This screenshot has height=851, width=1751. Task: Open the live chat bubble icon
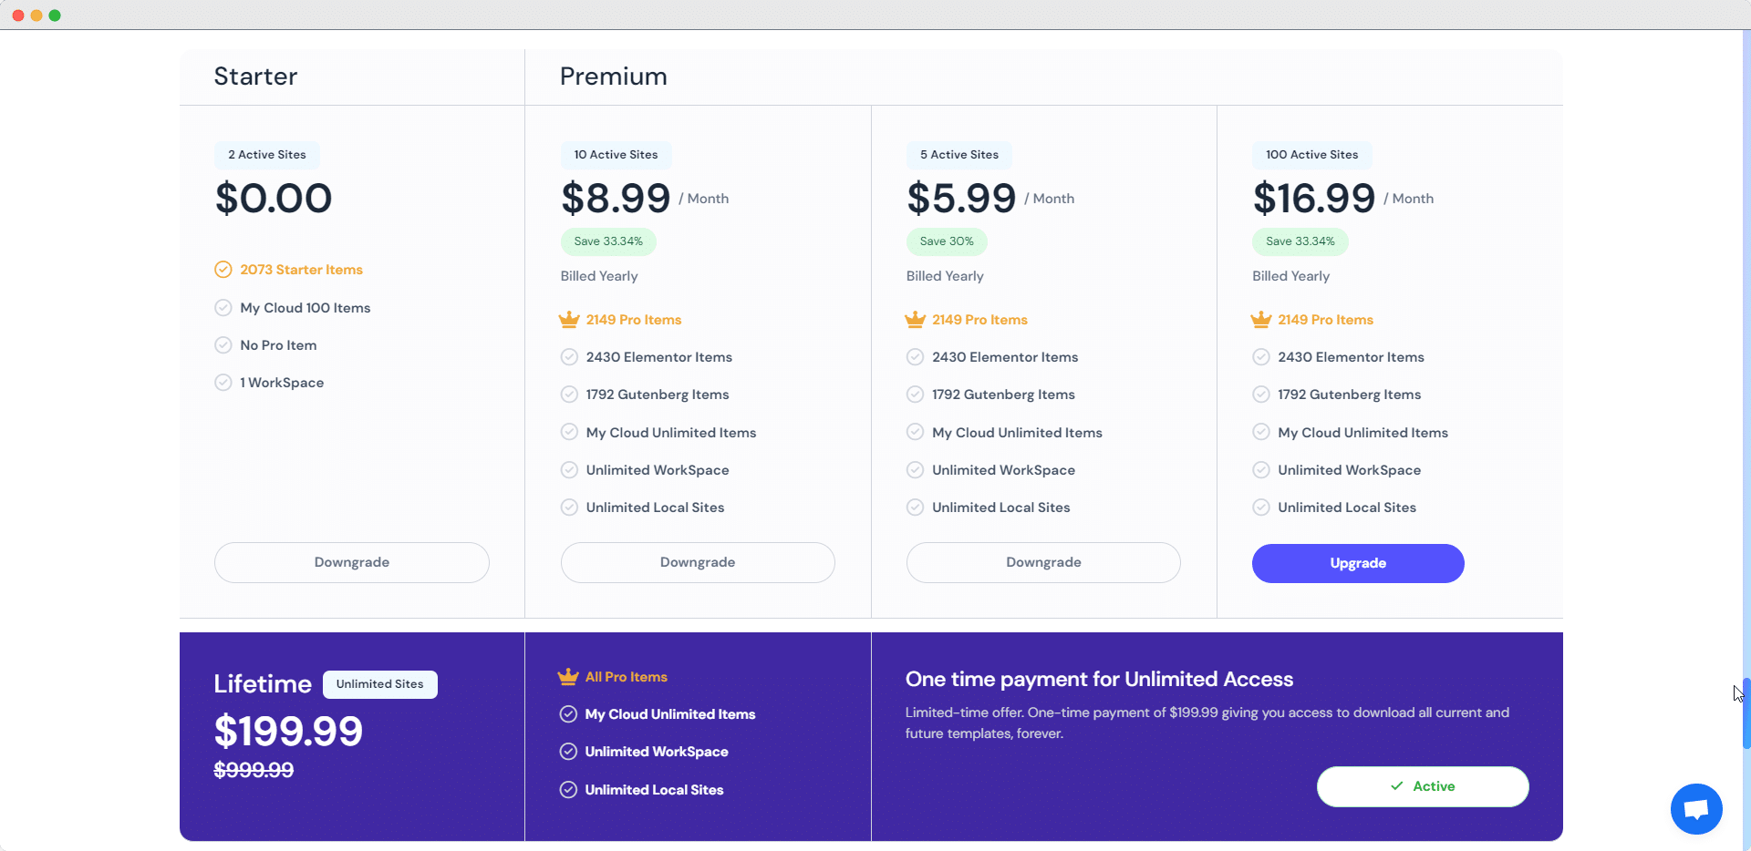1696,808
